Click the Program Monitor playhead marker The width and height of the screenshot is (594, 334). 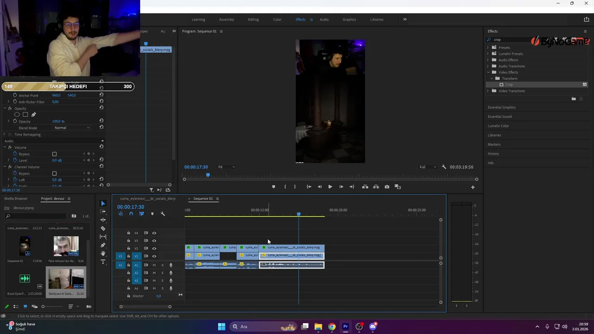point(208,175)
